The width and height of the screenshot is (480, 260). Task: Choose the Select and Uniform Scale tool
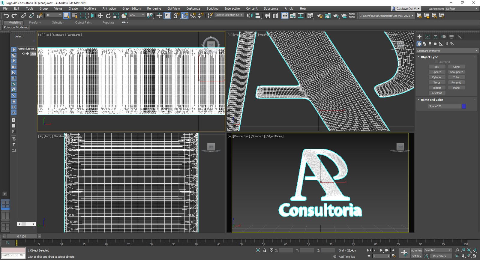pos(116,16)
